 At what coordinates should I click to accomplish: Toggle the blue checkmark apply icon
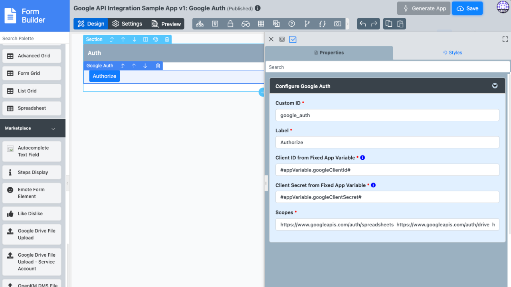[x=293, y=39]
